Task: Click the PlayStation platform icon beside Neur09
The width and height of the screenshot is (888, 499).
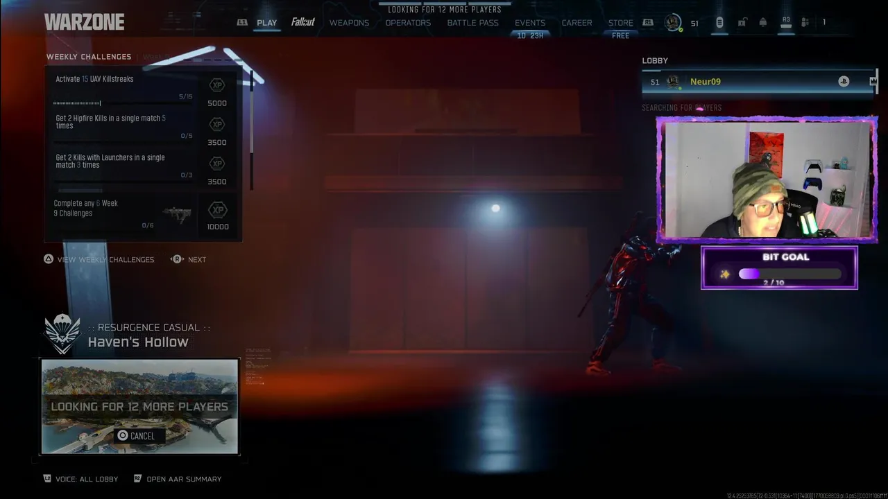Action: click(844, 82)
